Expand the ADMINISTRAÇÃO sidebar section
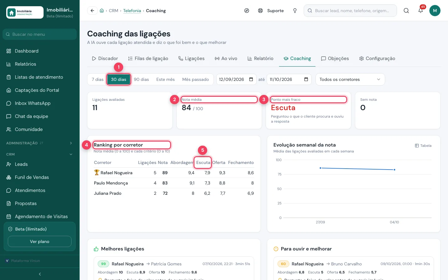The width and height of the screenshot is (448, 280). click(40, 143)
